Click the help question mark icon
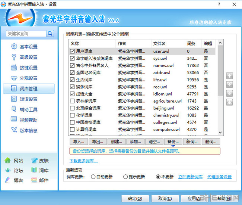 219,4
